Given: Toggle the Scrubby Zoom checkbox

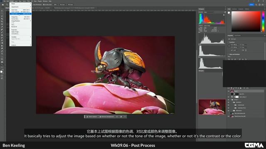Looking at the screenshot, I should tap(44, 5).
